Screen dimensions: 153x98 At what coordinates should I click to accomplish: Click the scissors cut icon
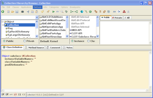(28, 12)
